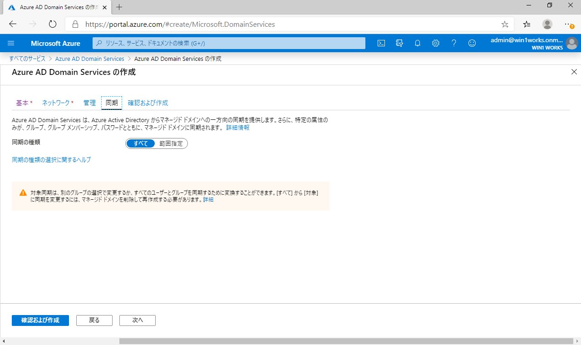Open the Directory and subscription filter
The width and height of the screenshot is (581, 345).
coord(399,43)
